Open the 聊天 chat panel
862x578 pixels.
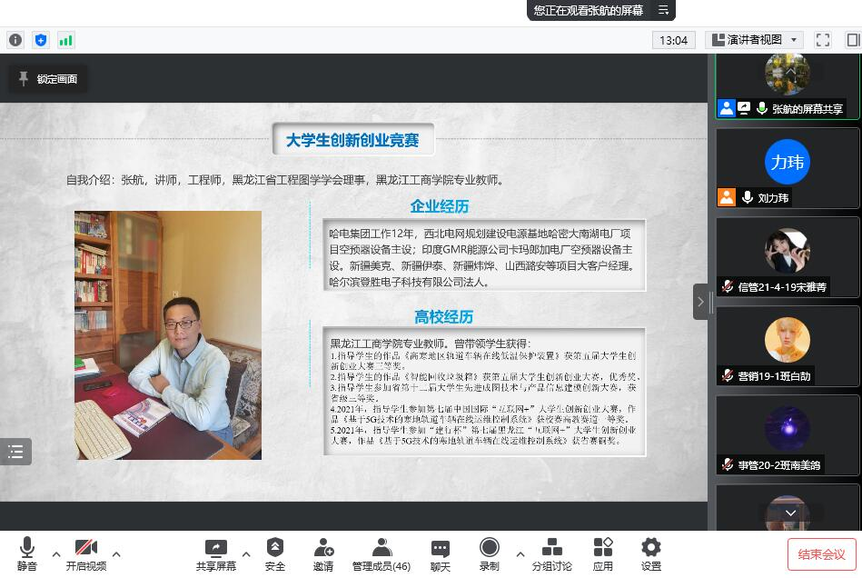[441, 553]
